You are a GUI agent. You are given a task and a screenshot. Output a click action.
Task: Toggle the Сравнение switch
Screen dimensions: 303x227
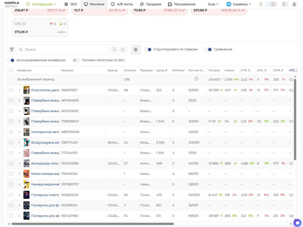pos(208,49)
